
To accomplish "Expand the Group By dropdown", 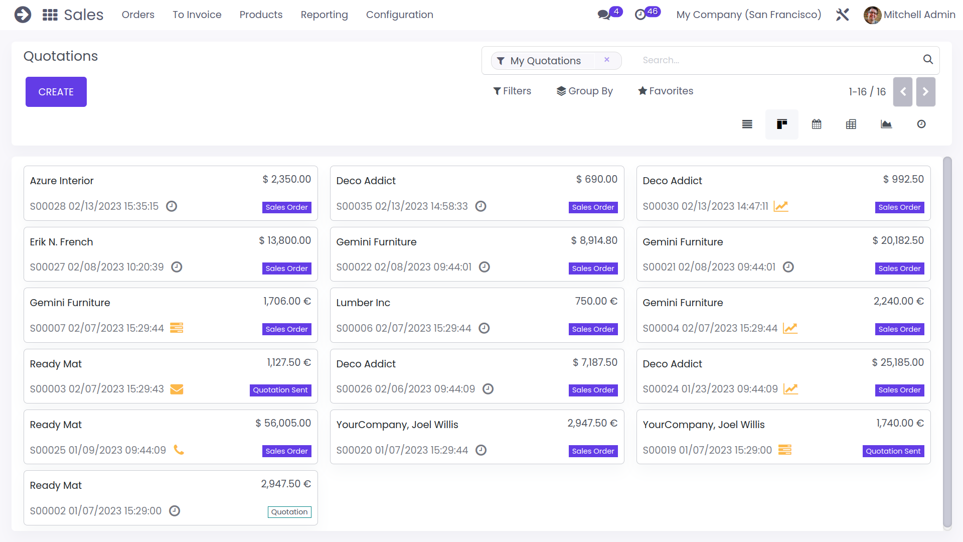I will click(x=585, y=91).
